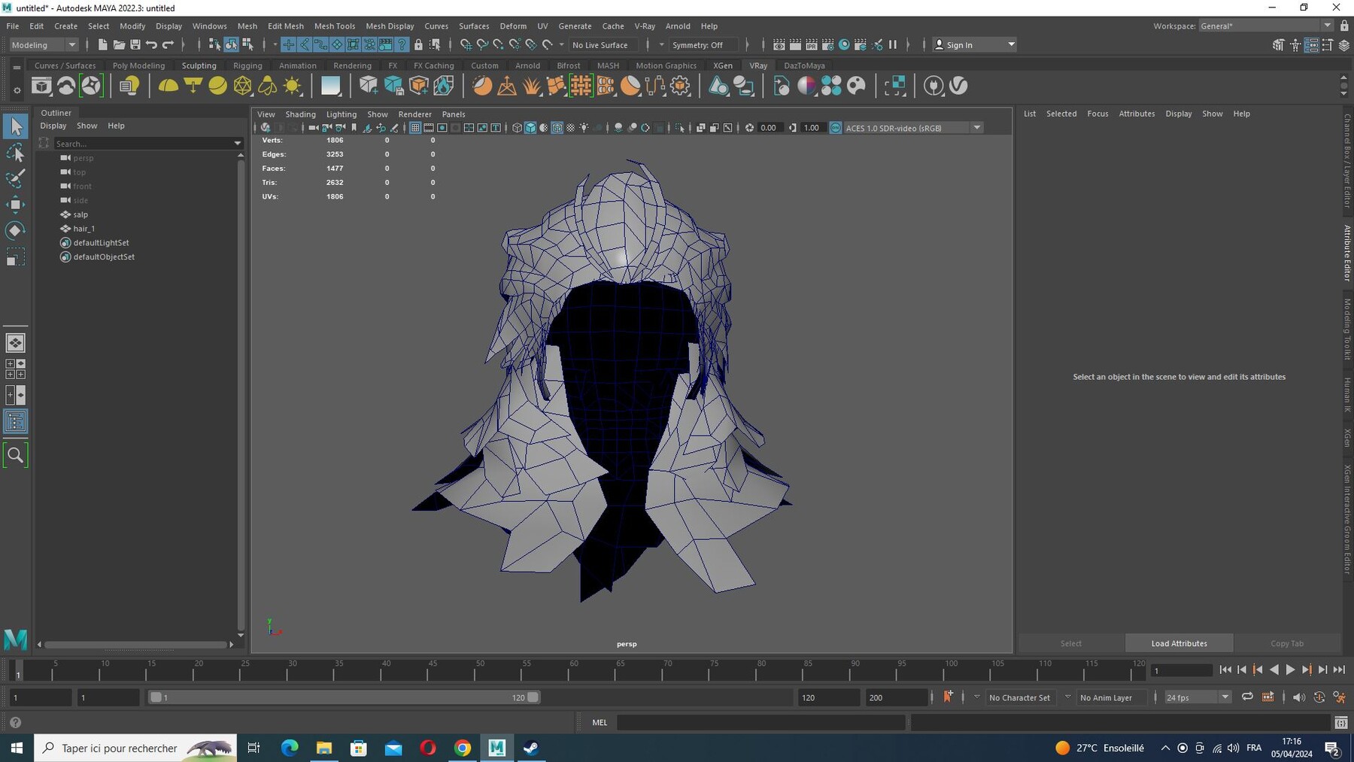Activate the arrow Select tool
This screenshot has width=1354, height=762.
coord(15,126)
